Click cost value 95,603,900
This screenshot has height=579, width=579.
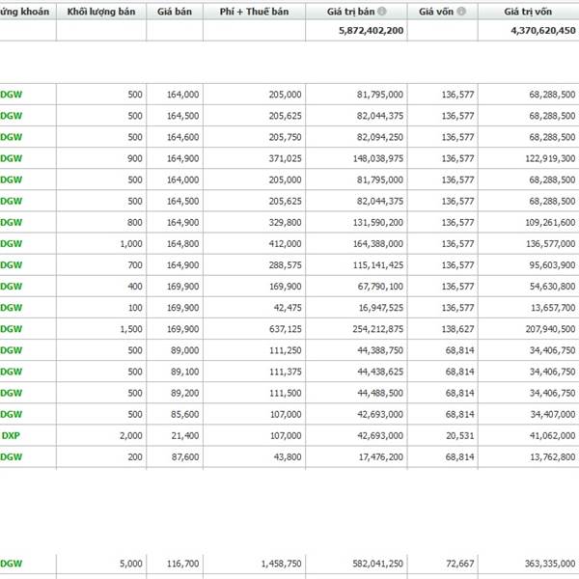pyautogui.click(x=552, y=265)
